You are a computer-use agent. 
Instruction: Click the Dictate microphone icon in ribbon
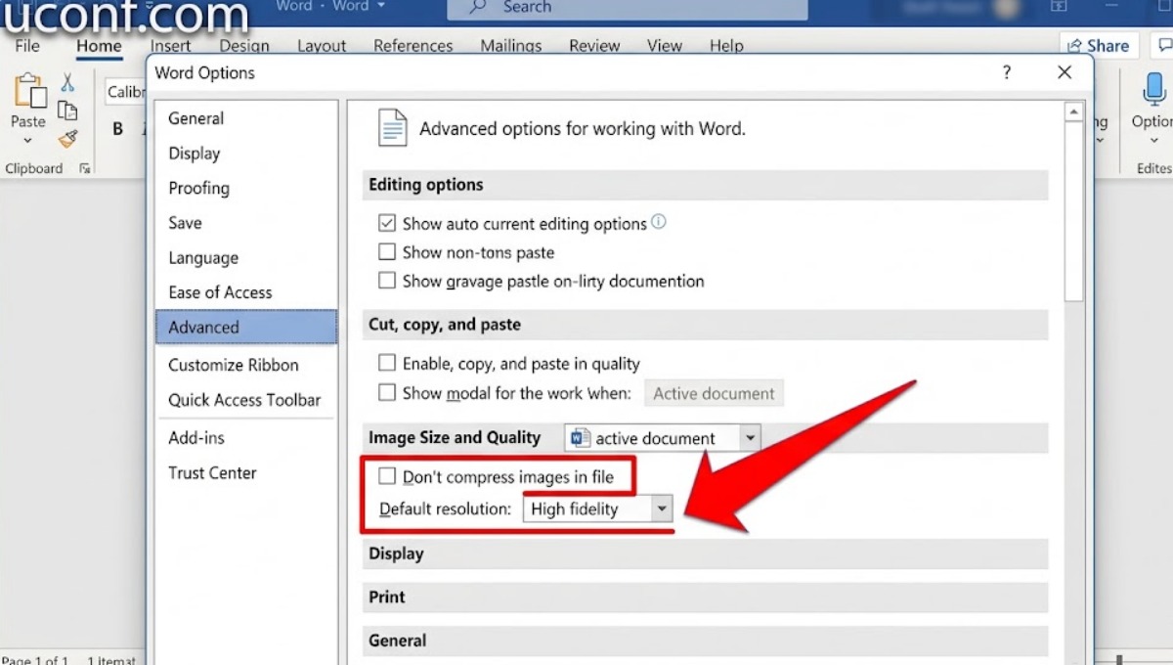click(1154, 89)
